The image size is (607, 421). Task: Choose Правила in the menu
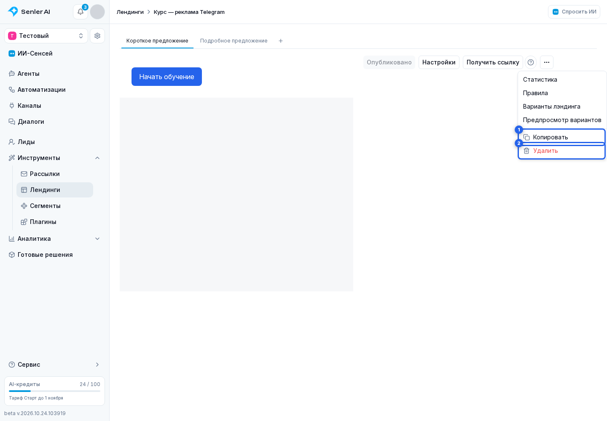(x=562, y=93)
